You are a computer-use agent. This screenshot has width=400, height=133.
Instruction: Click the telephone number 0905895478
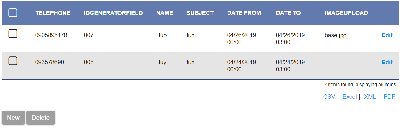(51, 35)
